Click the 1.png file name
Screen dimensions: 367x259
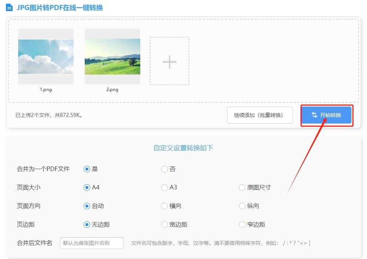point(46,90)
